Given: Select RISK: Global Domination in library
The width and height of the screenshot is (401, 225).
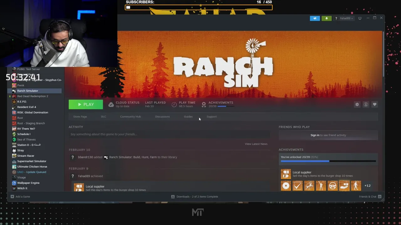Looking at the screenshot, I should coord(34,112).
